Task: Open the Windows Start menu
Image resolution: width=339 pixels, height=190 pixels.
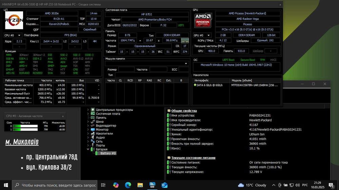Action: click(x=6, y=185)
